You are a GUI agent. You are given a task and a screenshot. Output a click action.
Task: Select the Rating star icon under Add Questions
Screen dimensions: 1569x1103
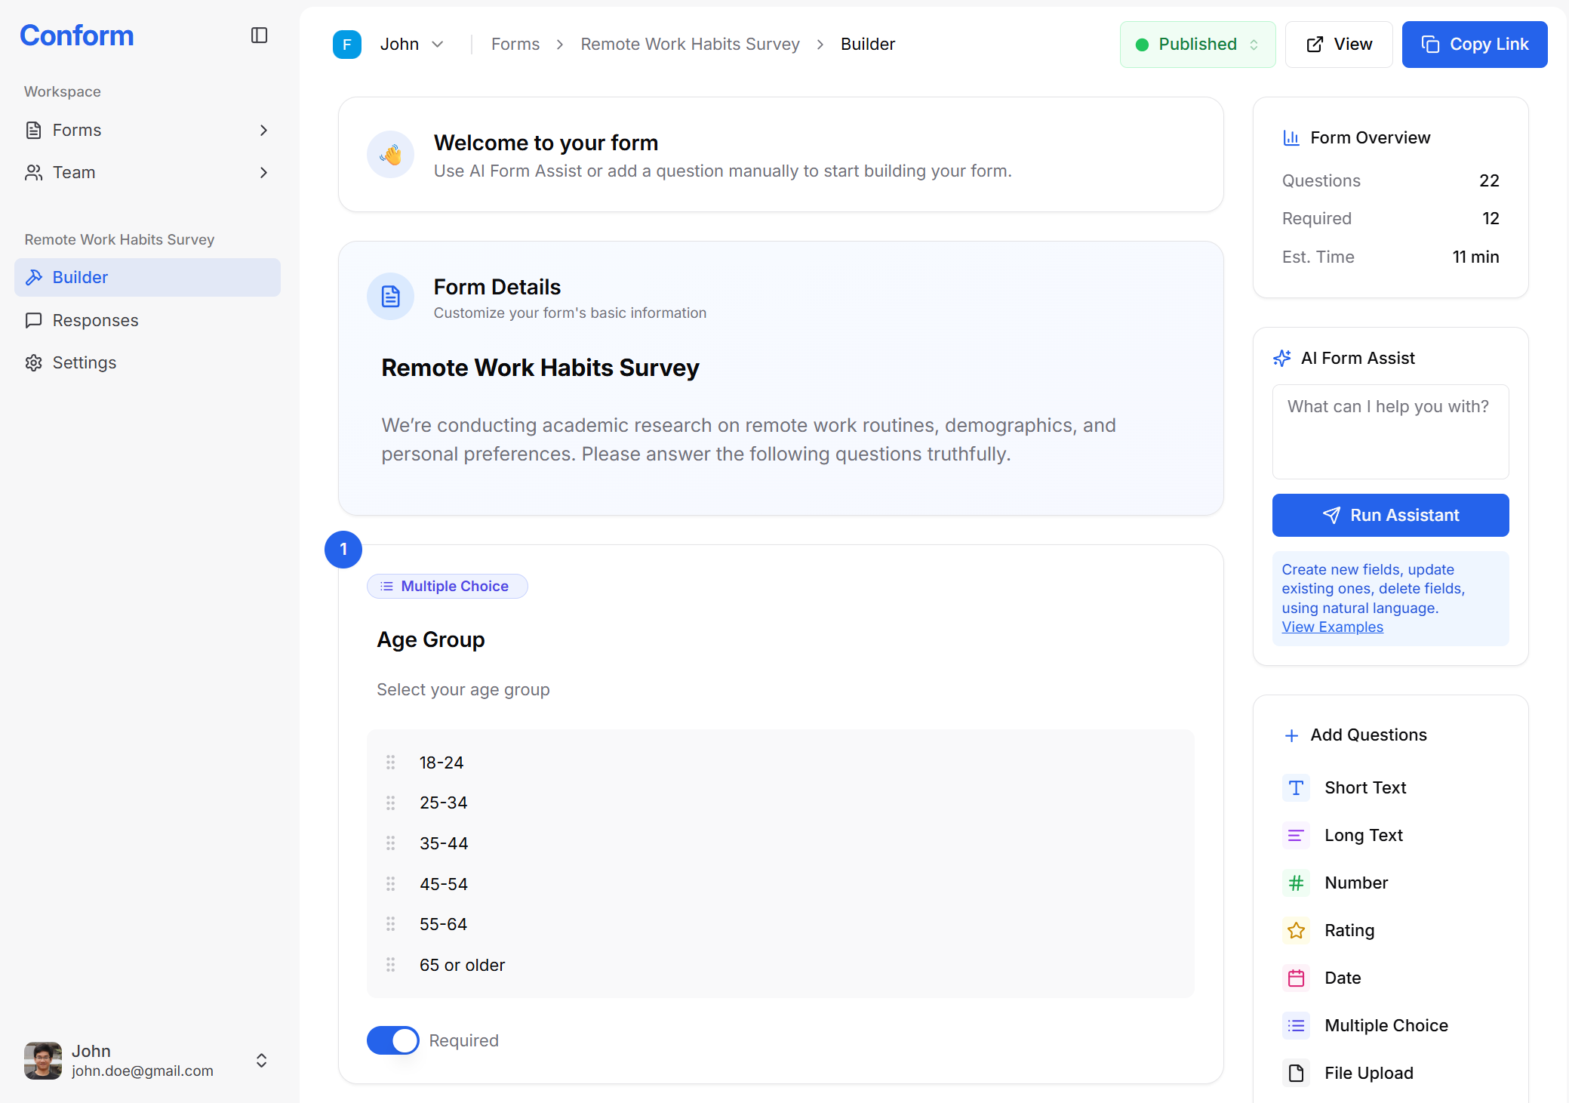pyautogui.click(x=1296, y=930)
